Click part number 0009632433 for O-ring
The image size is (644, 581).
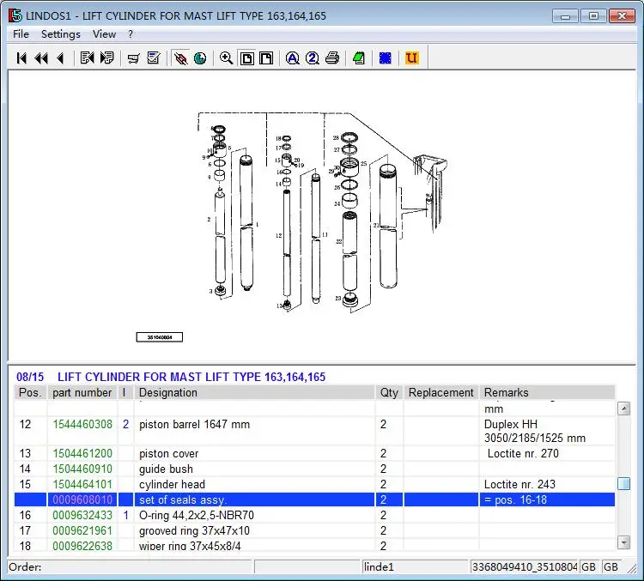(x=82, y=516)
